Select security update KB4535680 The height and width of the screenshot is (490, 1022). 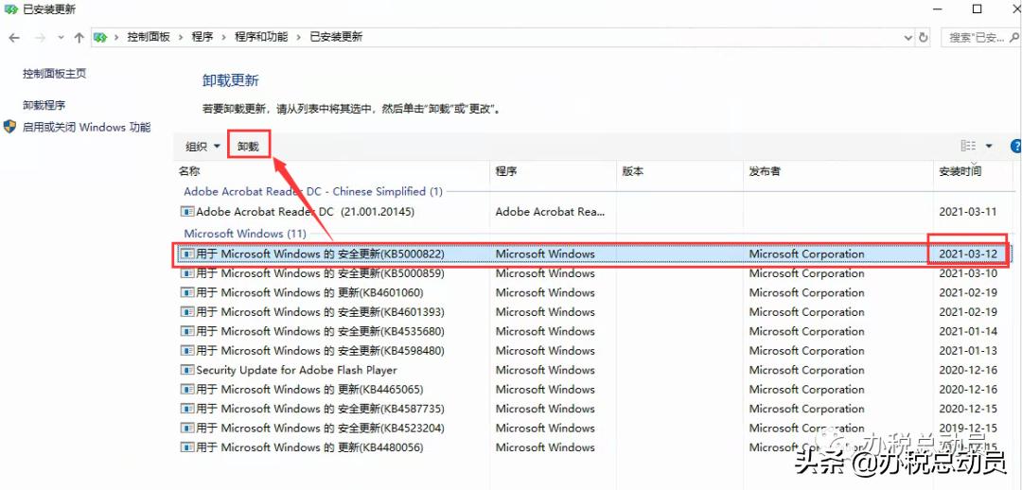596,331
